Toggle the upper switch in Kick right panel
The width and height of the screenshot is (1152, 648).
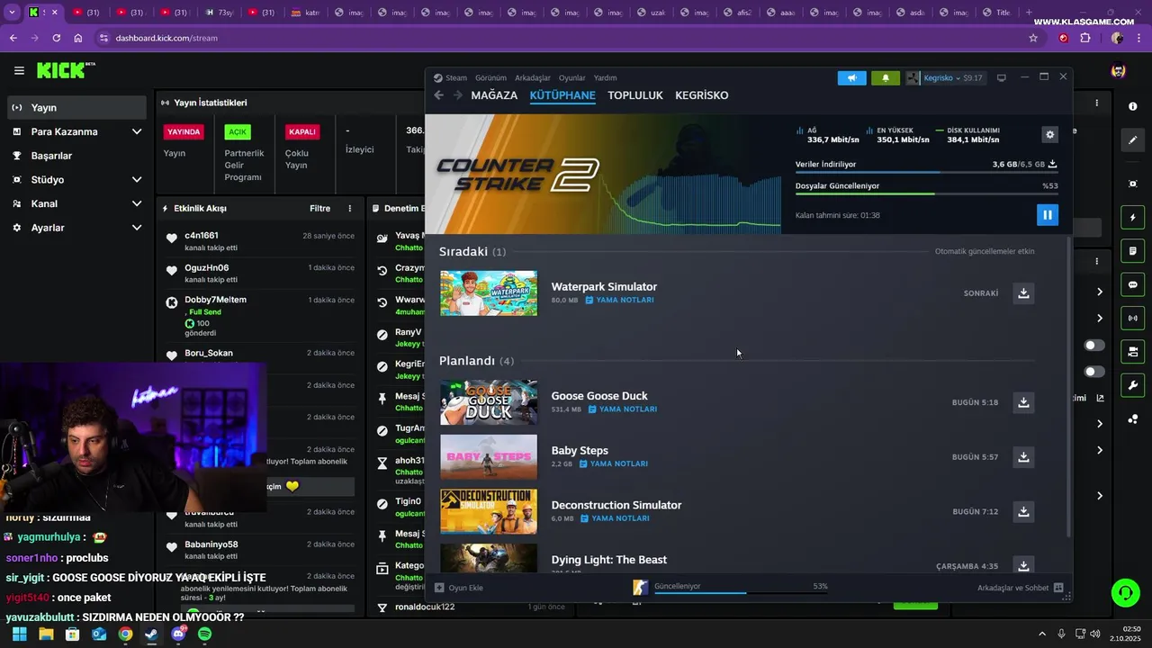1094,345
